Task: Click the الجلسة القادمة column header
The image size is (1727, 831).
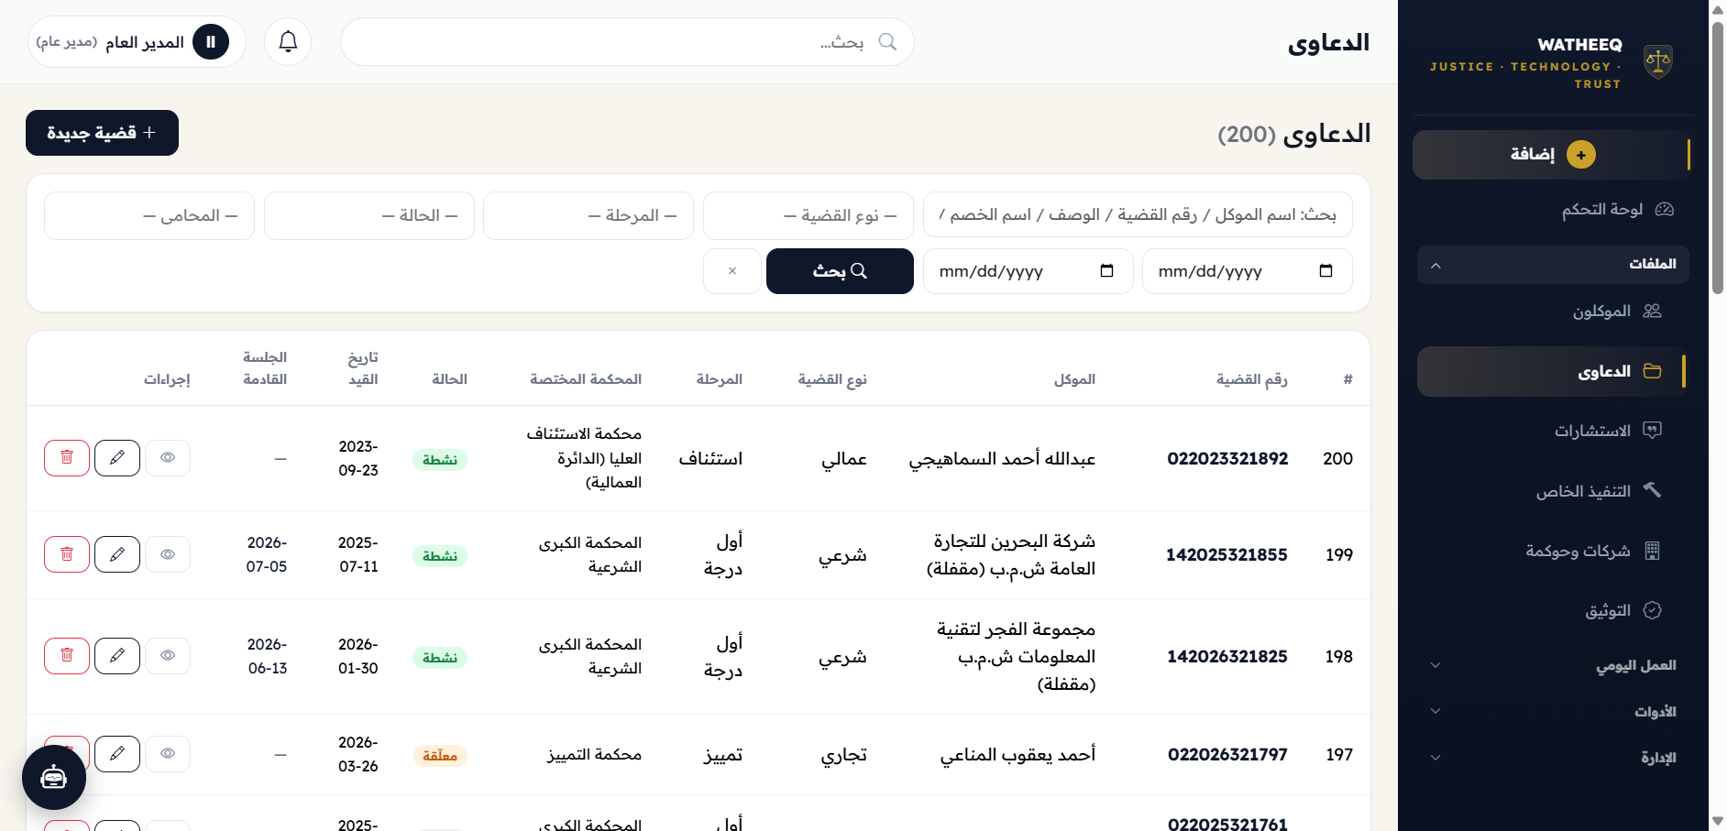Action: (x=265, y=368)
